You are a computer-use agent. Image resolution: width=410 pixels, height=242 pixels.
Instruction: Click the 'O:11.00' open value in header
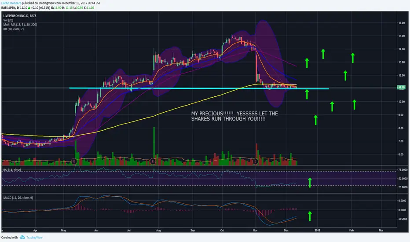pyautogui.click(x=56, y=8)
